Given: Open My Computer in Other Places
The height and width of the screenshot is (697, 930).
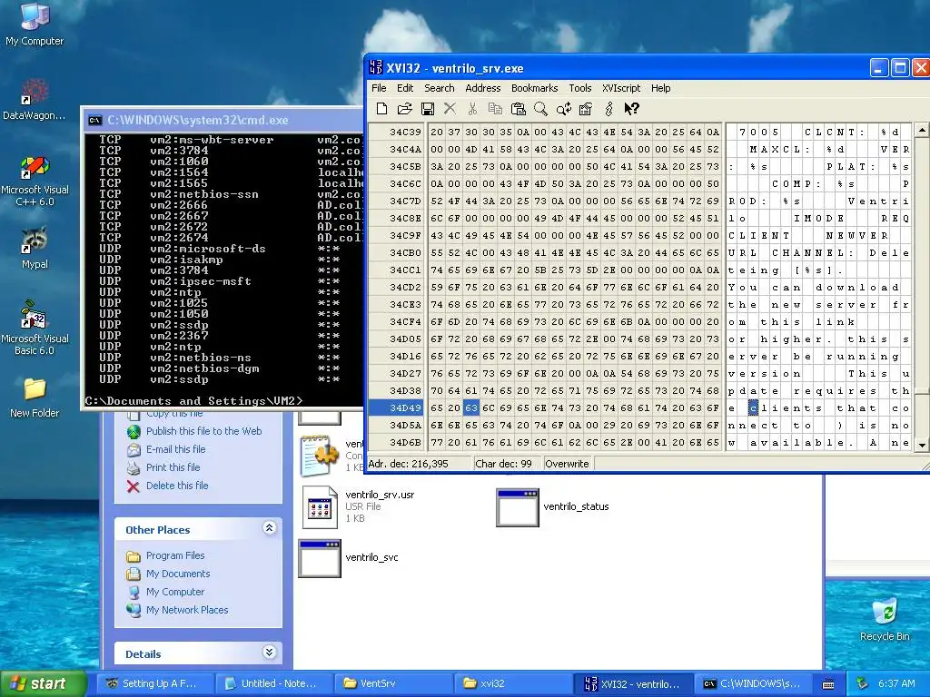Looking at the screenshot, I should tap(175, 592).
